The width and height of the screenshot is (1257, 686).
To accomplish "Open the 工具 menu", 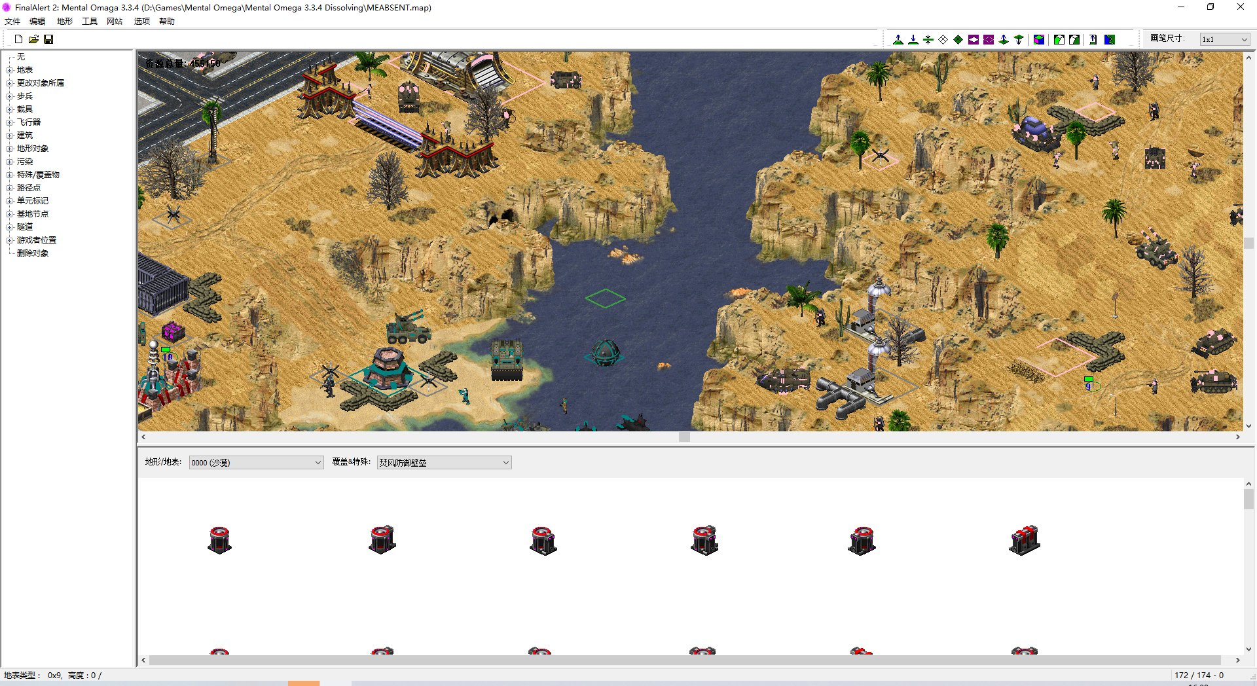I will click(x=90, y=22).
